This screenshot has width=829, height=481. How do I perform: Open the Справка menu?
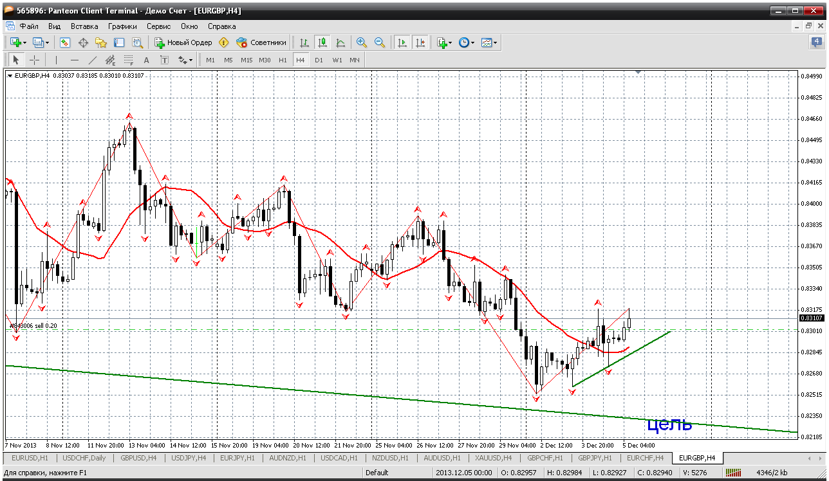tap(221, 26)
